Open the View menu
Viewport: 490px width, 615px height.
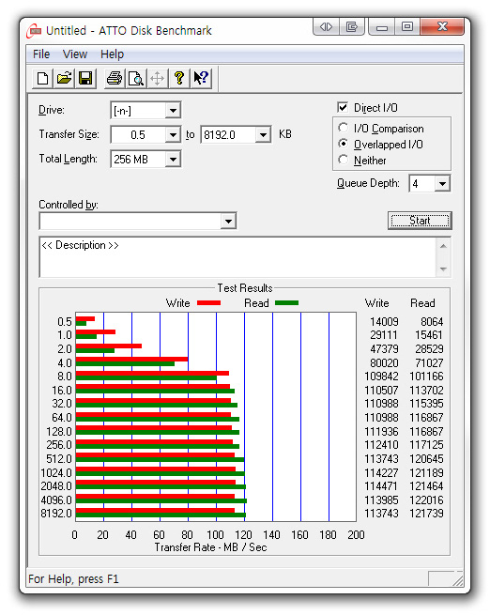(x=75, y=54)
